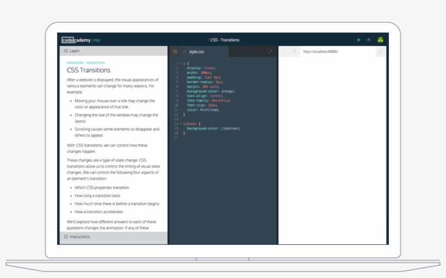Click the 'margin: 20% auto;' code line
This screenshot has width=446, height=278.
(203, 87)
